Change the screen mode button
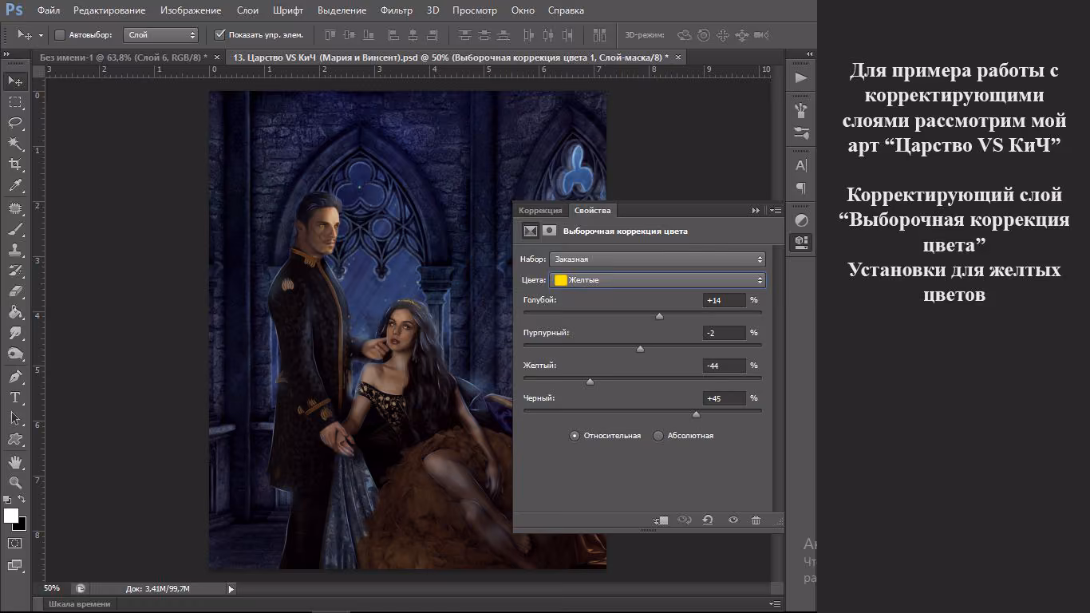This screenshot has height=613, width=1090. coord(14,565)
